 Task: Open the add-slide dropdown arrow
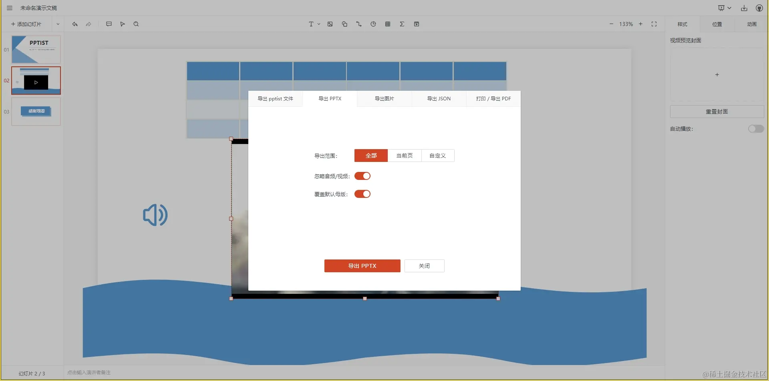(58, 24)
